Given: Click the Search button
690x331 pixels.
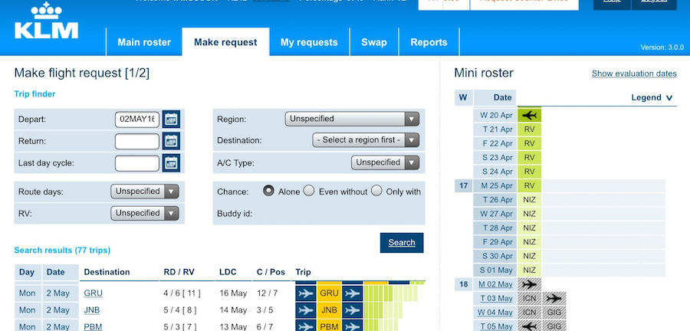Looking at the screenshot, I should [x=402, y=243].
